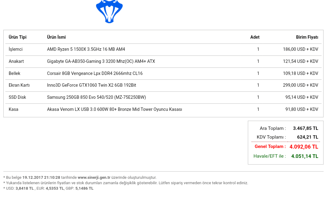Click the 'KDV Toplamı :' label

coord(271,137)
